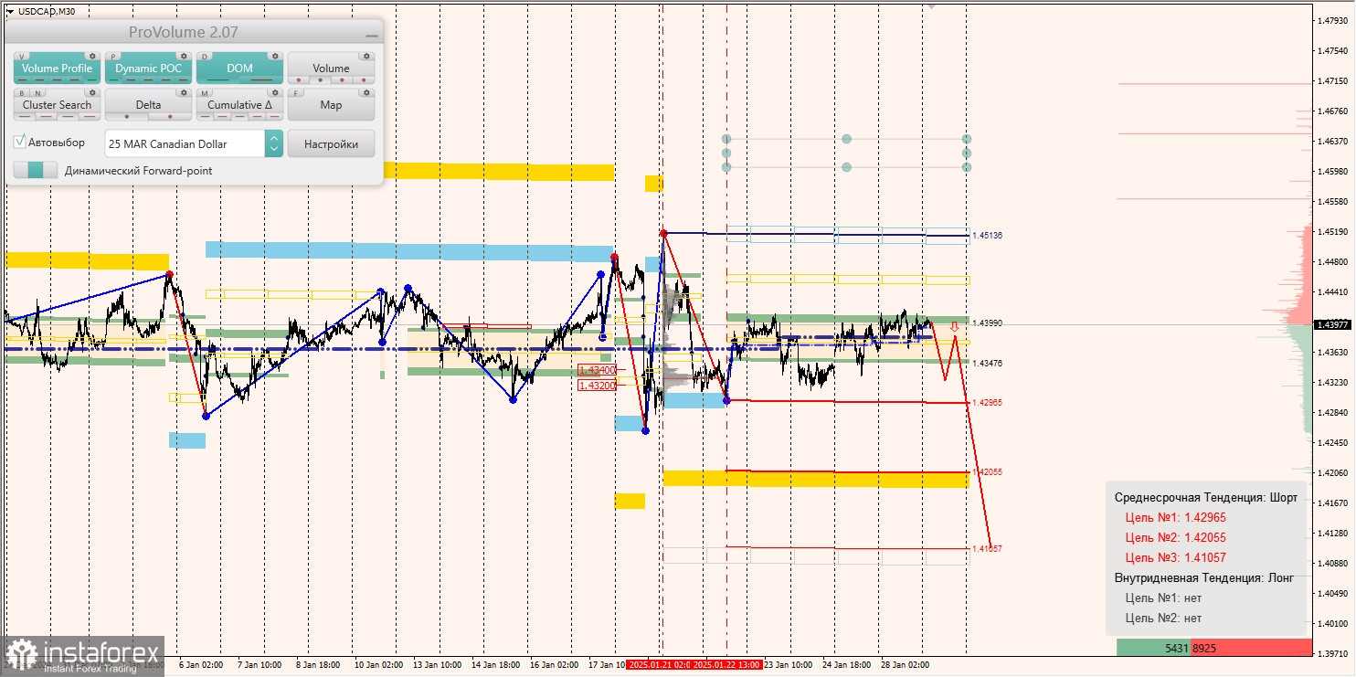The height and width of the screenshot is (677, 1356).
Task: Click the D hotkey badge on DOM
Action: point(205,57)
